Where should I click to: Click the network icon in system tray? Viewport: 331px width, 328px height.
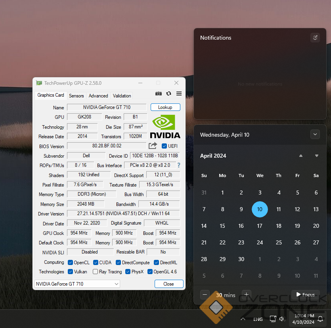pos(273,319)
